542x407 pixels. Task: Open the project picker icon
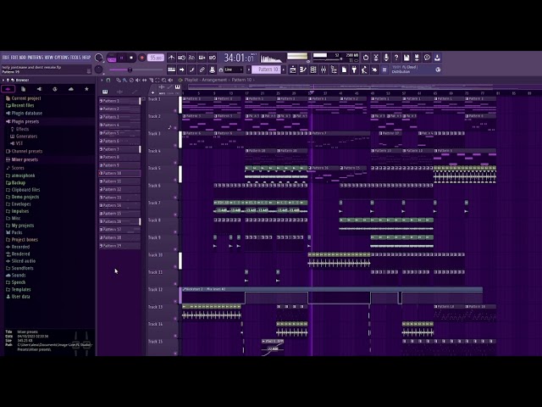tap(345, 70)
